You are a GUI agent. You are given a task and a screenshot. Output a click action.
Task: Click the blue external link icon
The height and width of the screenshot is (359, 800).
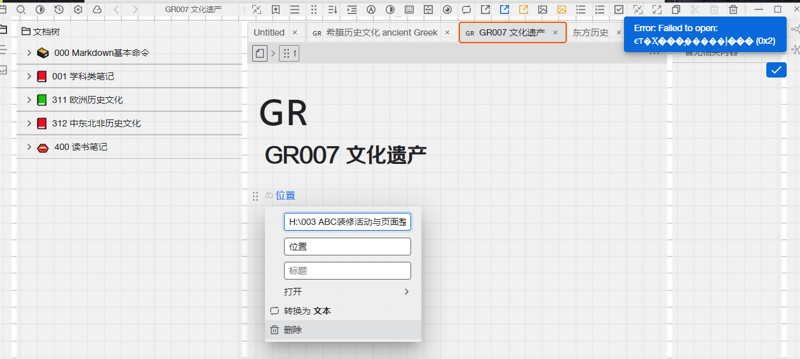[505, 10]
